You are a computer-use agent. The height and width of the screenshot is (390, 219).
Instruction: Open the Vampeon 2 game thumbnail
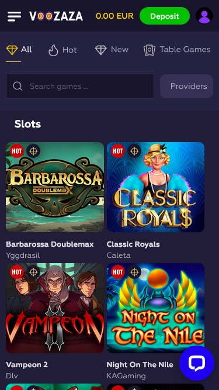55,308
